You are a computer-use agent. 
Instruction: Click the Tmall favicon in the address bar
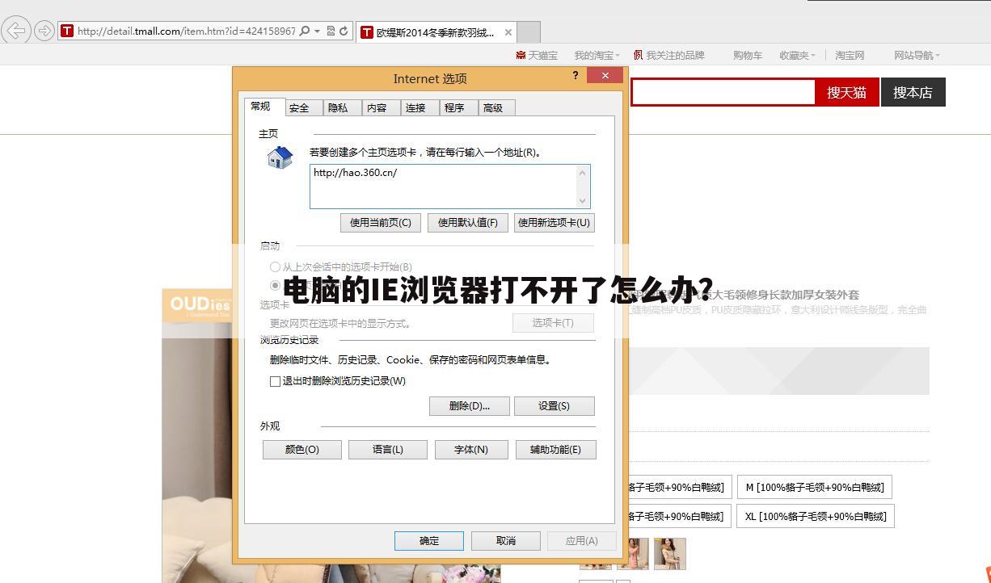(x=67, y=31)
